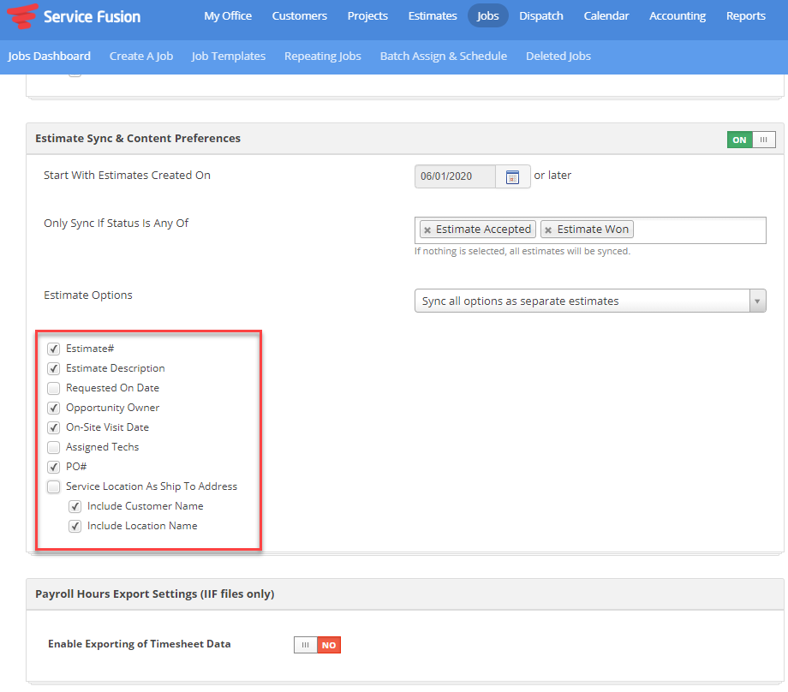Viewport: 788px width, 692px height.
Task: Uncheck Include Location Name checkbox
Action: [x=75, y=526]
